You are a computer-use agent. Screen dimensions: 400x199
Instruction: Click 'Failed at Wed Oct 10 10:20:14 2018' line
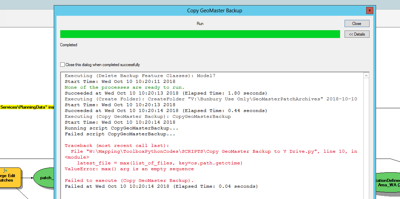click(161, 186)
